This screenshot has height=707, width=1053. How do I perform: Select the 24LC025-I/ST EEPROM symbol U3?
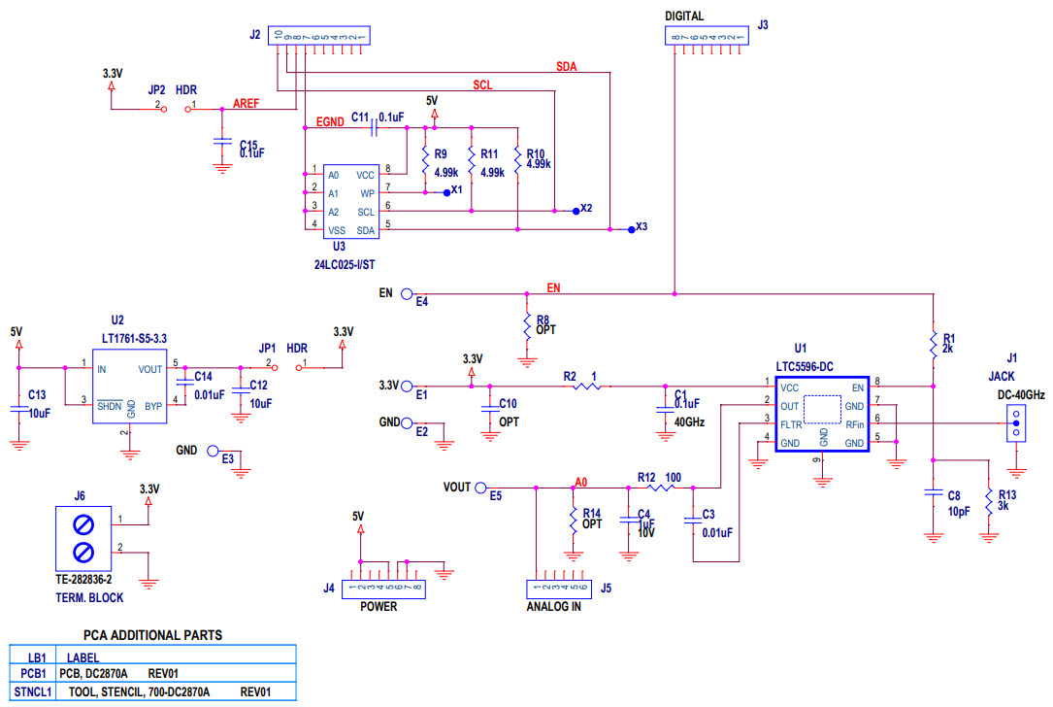tap(349, 200)
